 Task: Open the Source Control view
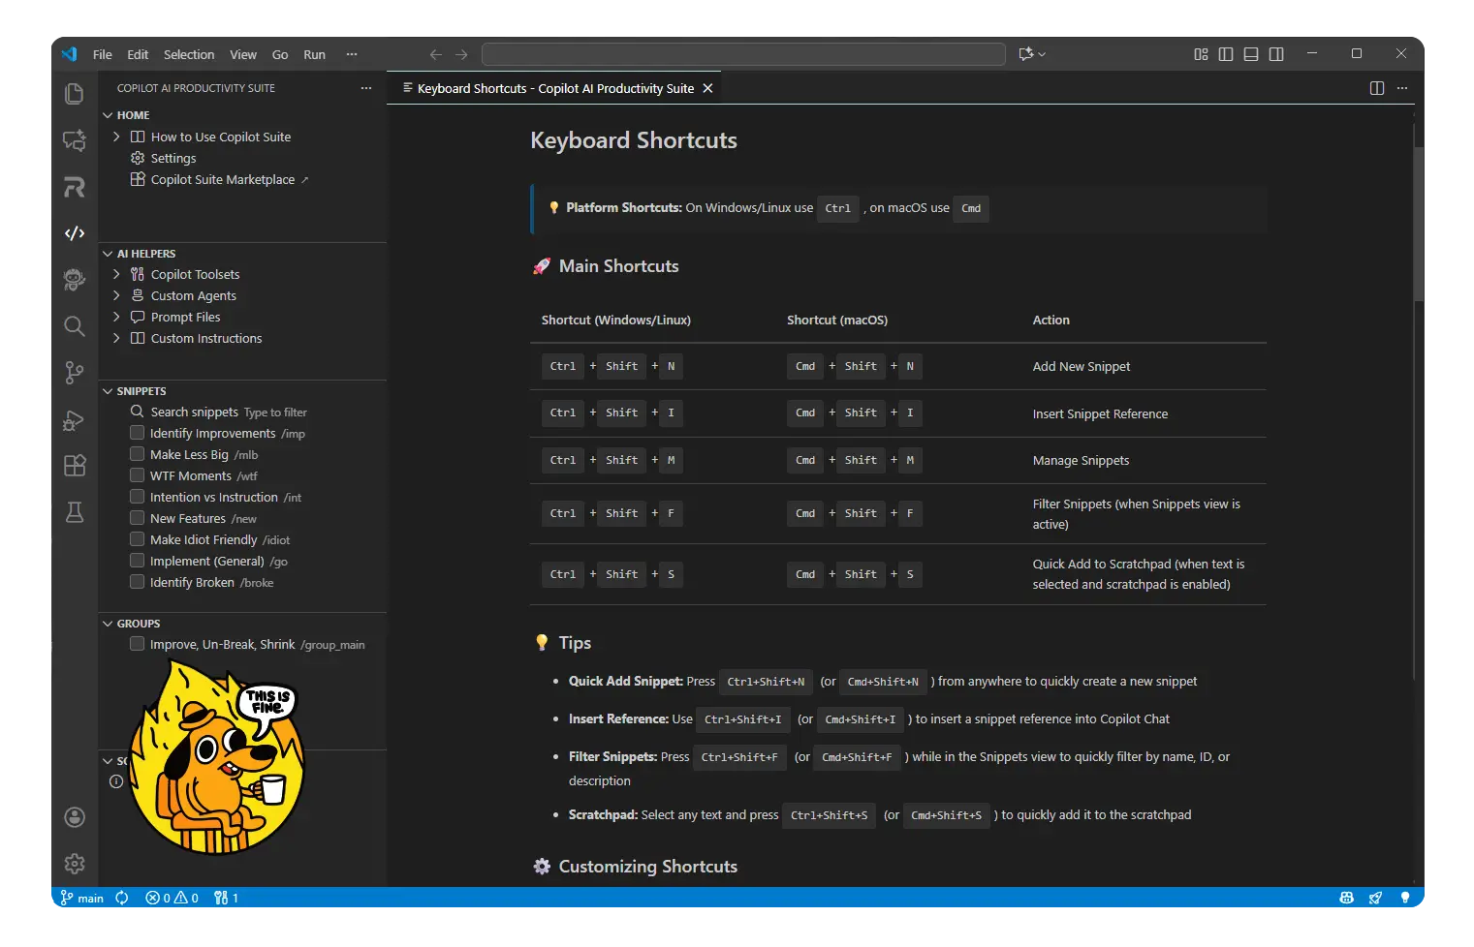[x=75, y=373]
